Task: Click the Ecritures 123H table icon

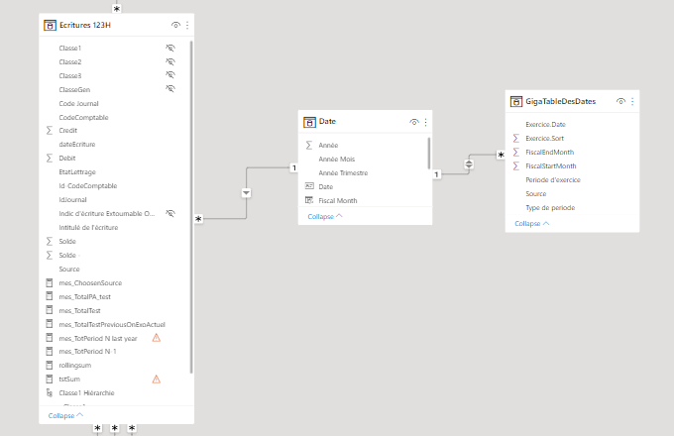Action: (x=50, y=26)
